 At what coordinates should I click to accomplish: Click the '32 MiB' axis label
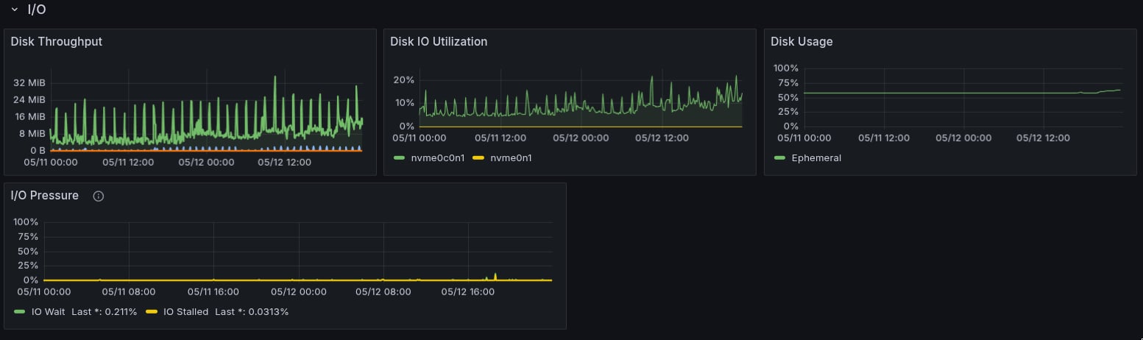[x=29, y=82]
